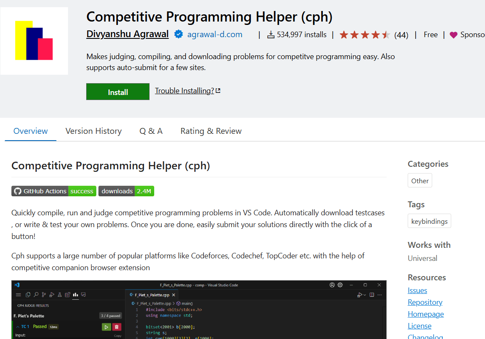Select the Extensions blocks icon in VS Code screenshot
485x339 pixels.
click(x=68, y=295)
